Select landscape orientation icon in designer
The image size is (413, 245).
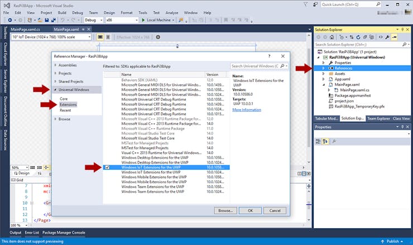click(100, 37)
